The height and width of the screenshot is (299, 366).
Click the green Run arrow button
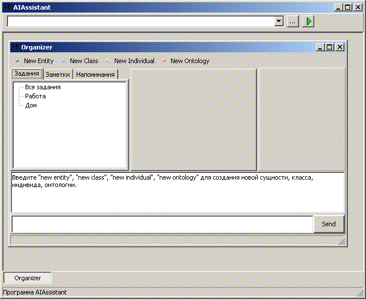coord(308,21)
